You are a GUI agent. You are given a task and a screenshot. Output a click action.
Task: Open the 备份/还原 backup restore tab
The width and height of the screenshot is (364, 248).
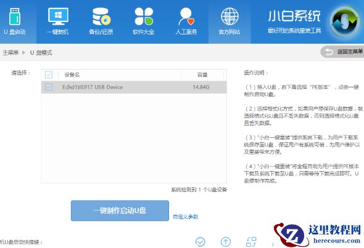(x=101, y=22)
